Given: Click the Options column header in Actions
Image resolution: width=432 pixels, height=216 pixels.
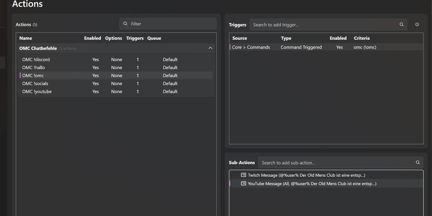Looking at the screenshot, I should pyautogui.click(x=114, y=38).
